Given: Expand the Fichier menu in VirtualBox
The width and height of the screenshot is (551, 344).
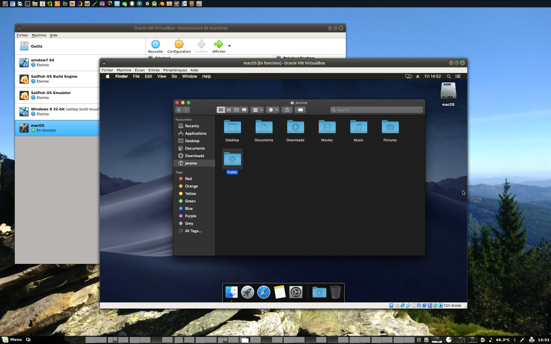Looking at the screenshot, I should 22,35.
